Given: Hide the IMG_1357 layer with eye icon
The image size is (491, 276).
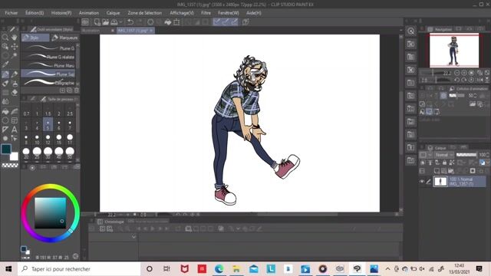Looking at the screenshot, I should (x=422, y=182).
